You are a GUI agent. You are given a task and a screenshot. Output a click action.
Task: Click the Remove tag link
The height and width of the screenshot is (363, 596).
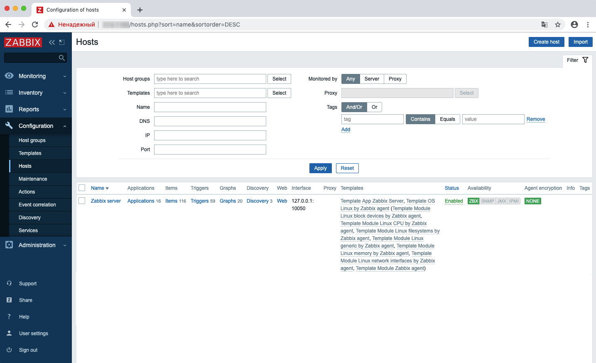pos(536,119)
